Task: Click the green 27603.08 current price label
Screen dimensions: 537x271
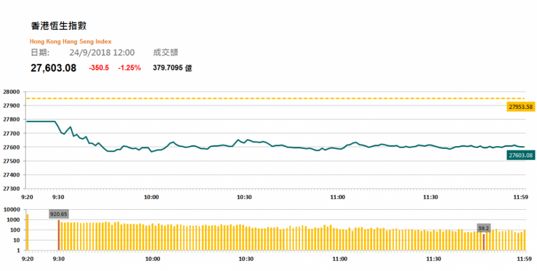Action: click(520, 155)
